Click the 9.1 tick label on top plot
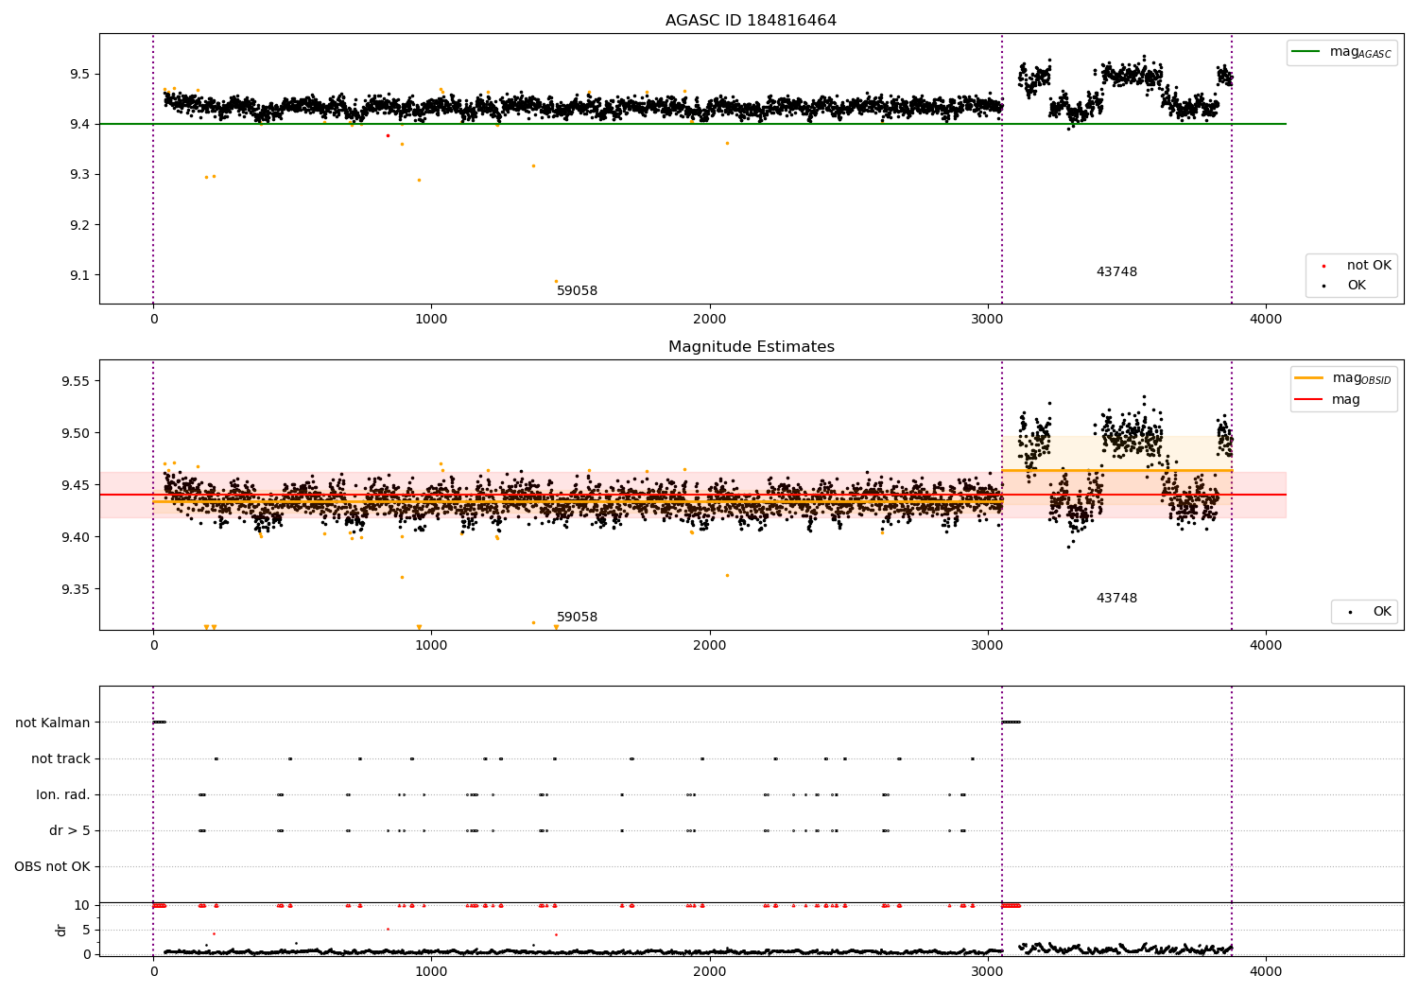This screenshot has height=993, width=1418. click(78, 275)
